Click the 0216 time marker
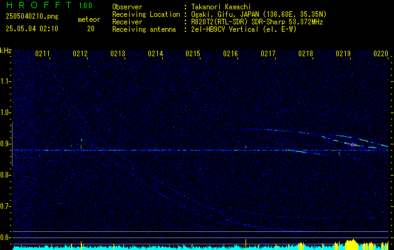Screen dimensions: 394x250 point(231,54)
